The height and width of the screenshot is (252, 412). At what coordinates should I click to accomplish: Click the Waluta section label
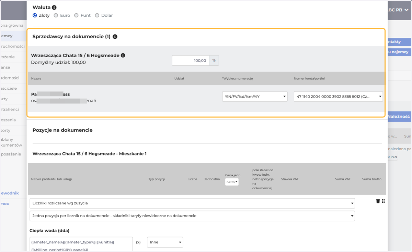coord(42,7)
